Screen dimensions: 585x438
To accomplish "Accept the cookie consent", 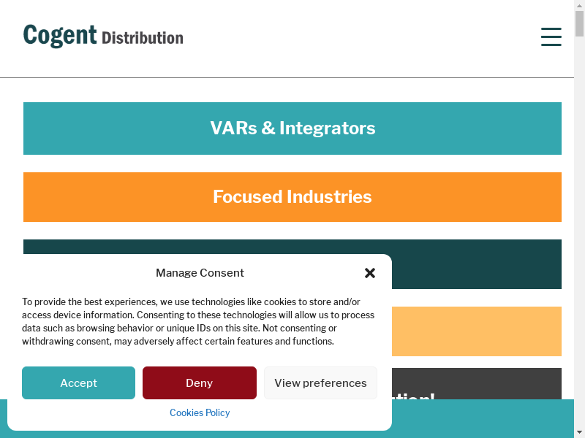I will (x=78, y=383).
